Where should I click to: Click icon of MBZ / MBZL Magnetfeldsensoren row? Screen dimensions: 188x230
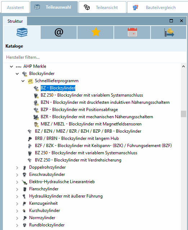[x=36, y=124]
